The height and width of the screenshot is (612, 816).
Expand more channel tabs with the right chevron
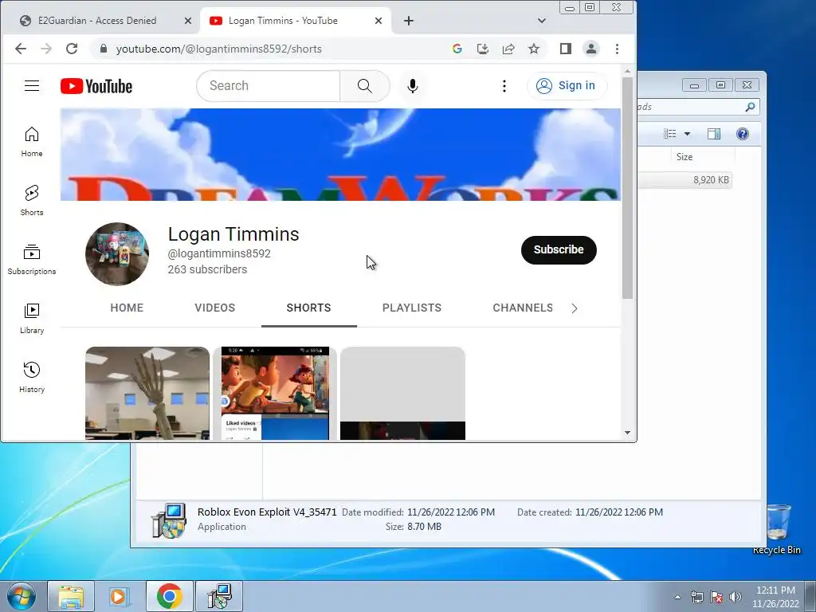pyautogui.click(x=575, y=308)
